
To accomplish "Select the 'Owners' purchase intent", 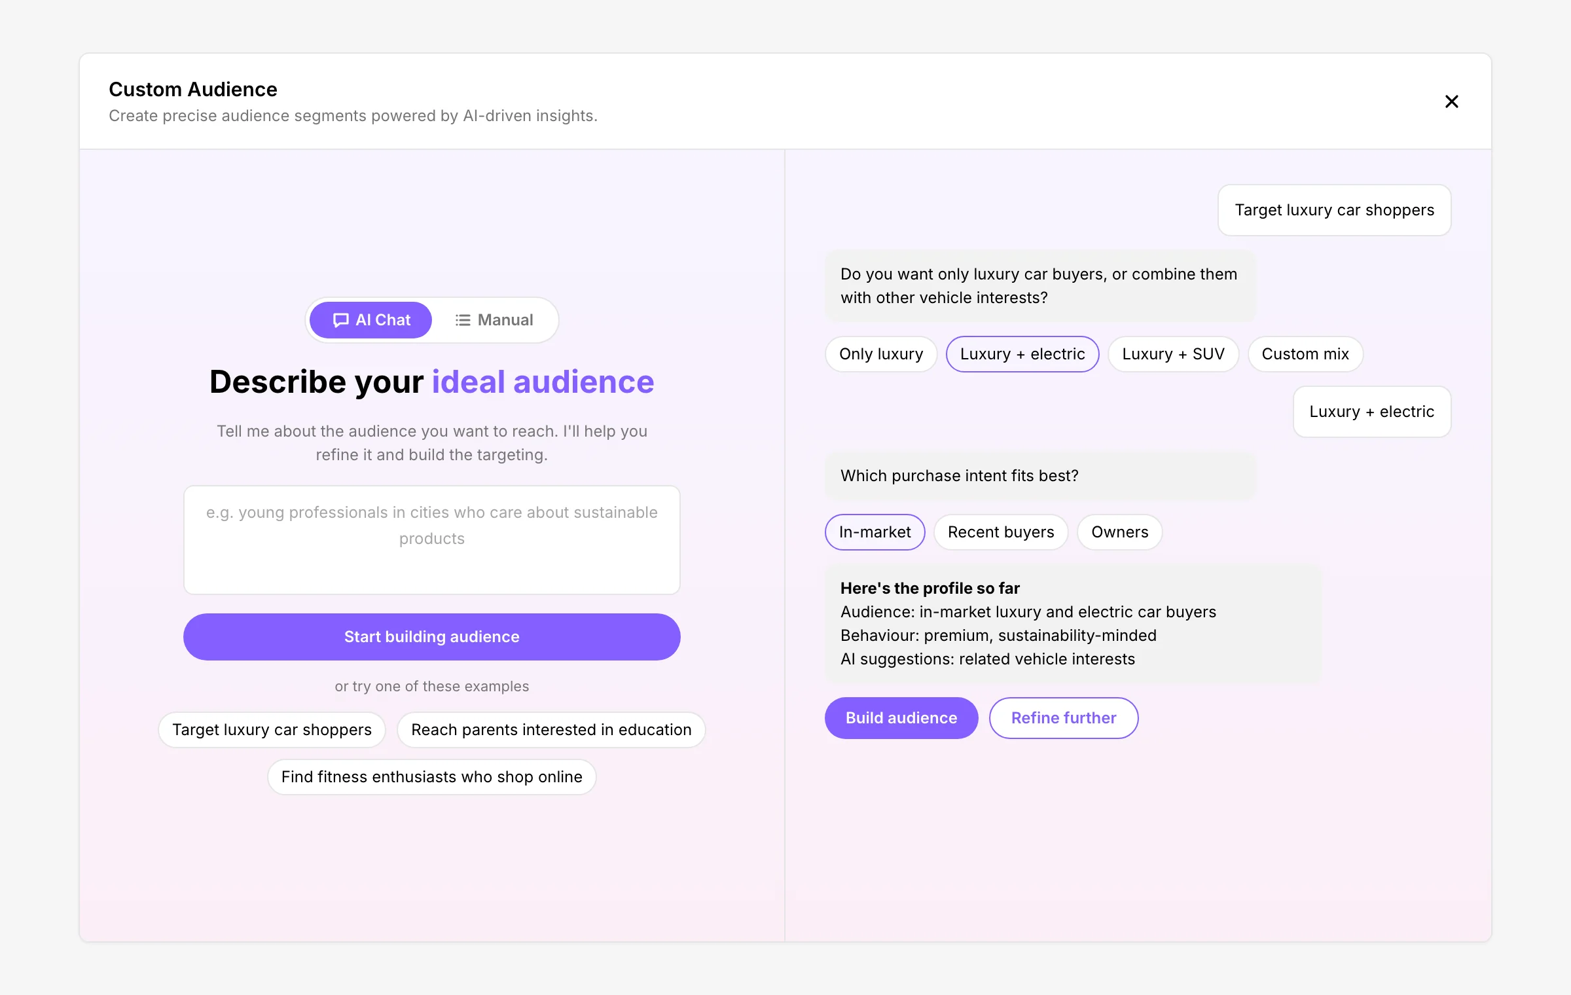I will 1120,532.
